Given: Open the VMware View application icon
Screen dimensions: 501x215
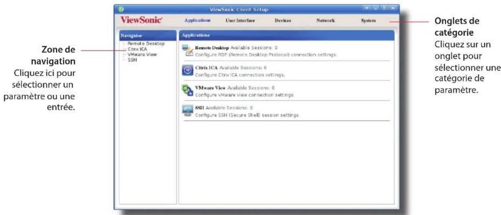Looking at the screenshot, I should coord(188,91).
